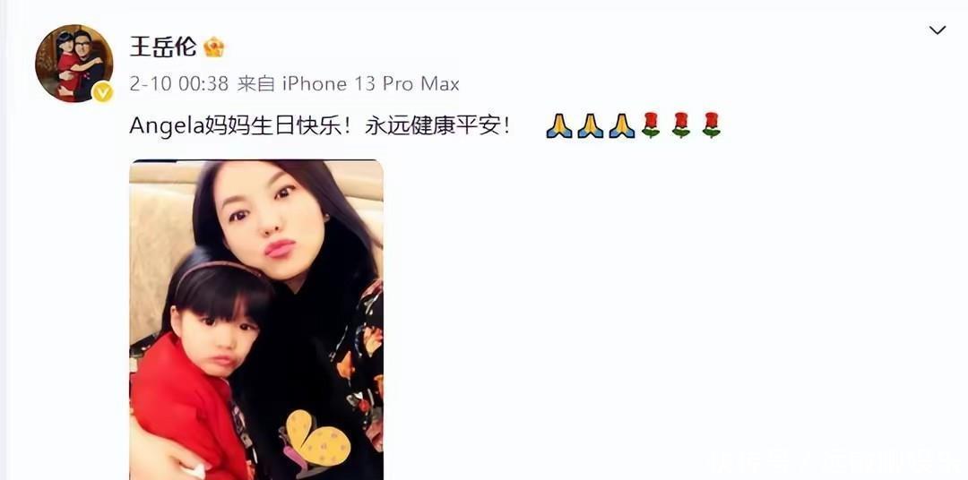Click the first praying hands emoji
The width and height of the screenshot is (968, 480).
[559, 126]
